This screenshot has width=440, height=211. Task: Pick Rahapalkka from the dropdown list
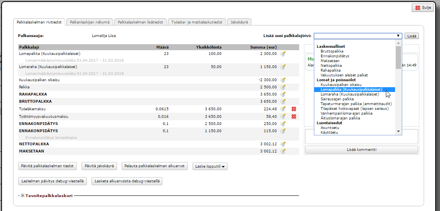pyautogui.click(x=331, y=70)
